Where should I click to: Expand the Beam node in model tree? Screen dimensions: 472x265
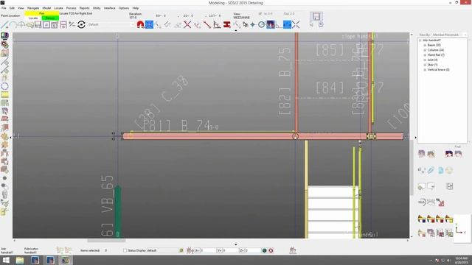click(x=425, y=45)
